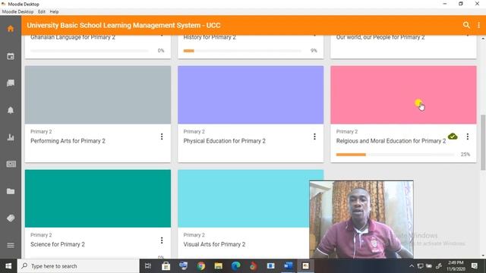486x273 pixels.
Task: Open Microsoft Store from the taskbar
Action: pos(166,266)
